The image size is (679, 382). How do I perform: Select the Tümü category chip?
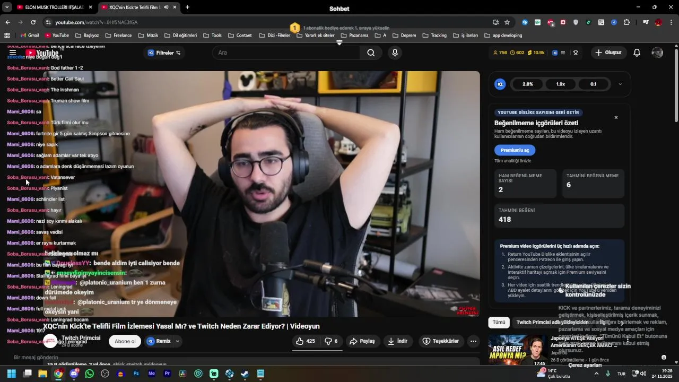click(x=499, y=322)
